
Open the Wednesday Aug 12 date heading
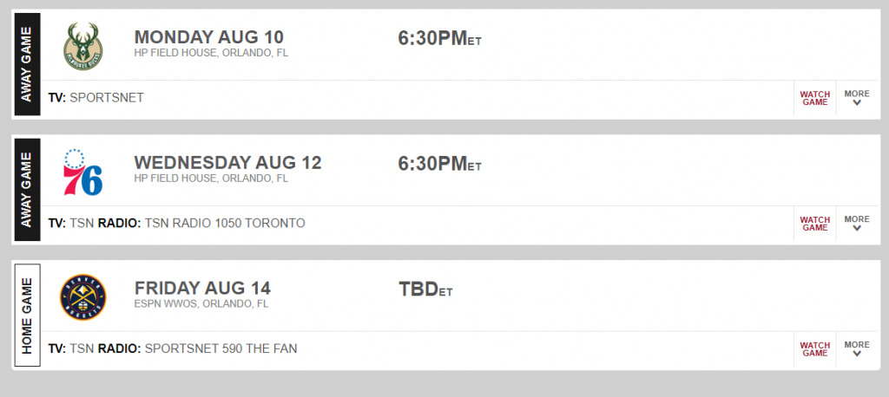[228, 163]
